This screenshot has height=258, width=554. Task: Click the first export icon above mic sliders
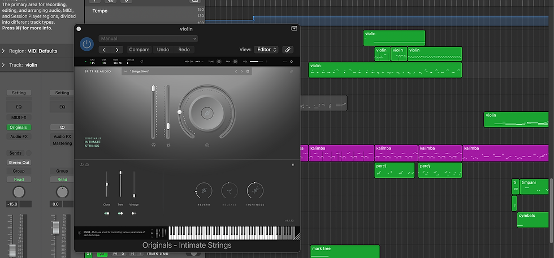click(82, 164)
